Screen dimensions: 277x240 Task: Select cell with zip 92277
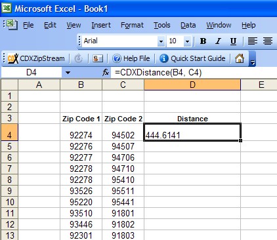tap(81, 157)
